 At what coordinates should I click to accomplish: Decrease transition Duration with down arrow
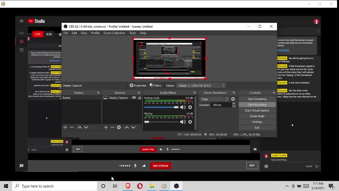click(x=234, y=106)
